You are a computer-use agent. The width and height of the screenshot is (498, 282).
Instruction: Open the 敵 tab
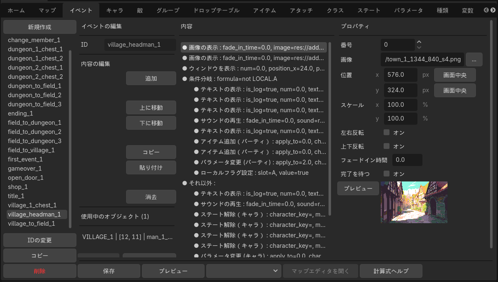(140, 10)
